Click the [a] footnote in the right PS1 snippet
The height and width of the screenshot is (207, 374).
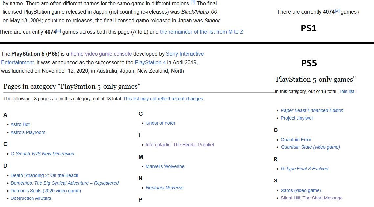(x=337, y=11)
